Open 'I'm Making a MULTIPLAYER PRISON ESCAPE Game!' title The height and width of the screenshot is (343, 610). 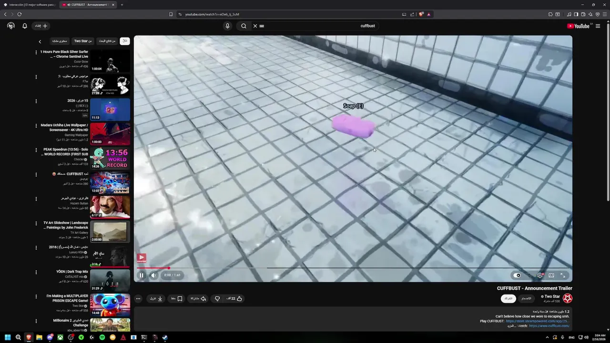67,298
